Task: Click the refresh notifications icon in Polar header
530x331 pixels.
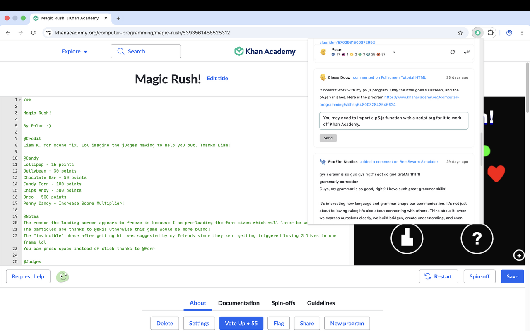Action: [453, 52]
